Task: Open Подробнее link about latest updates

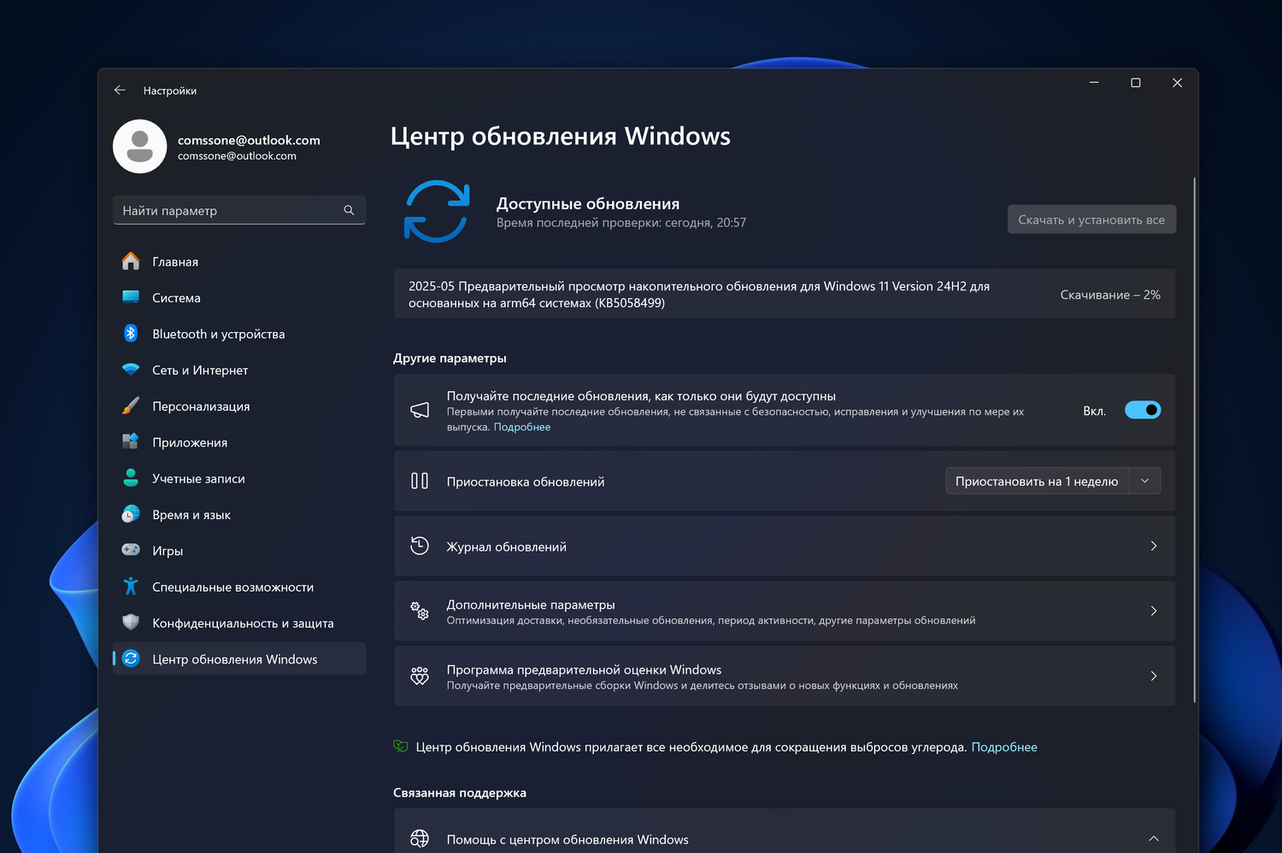Action: click(522, 427)
